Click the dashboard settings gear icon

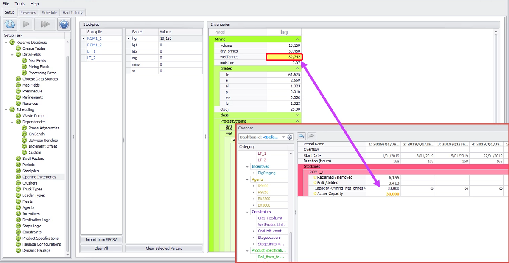point(290,137)
